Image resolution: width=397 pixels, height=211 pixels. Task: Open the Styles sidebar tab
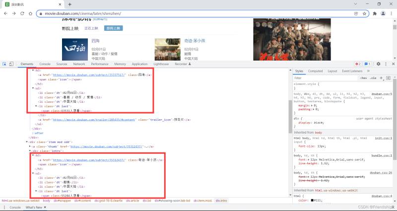click(x=299, y=71)
